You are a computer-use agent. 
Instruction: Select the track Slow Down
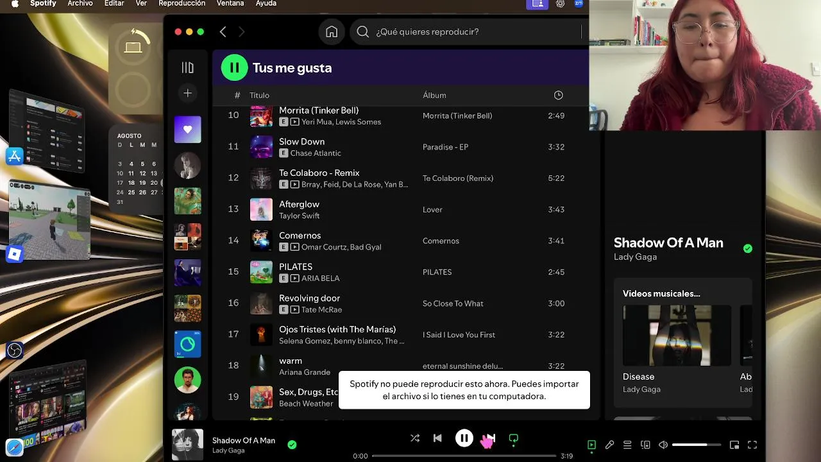pyautogui.click(x=301, y=141)
